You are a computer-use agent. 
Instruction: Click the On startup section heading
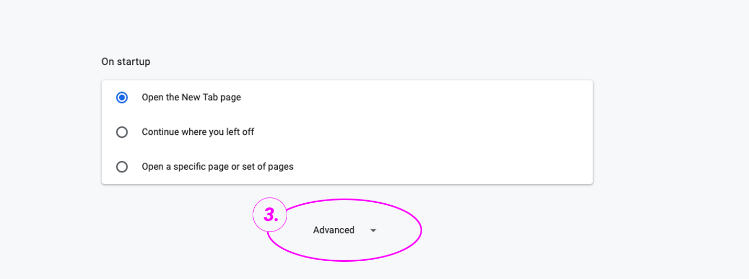click(x=126, y=62)
